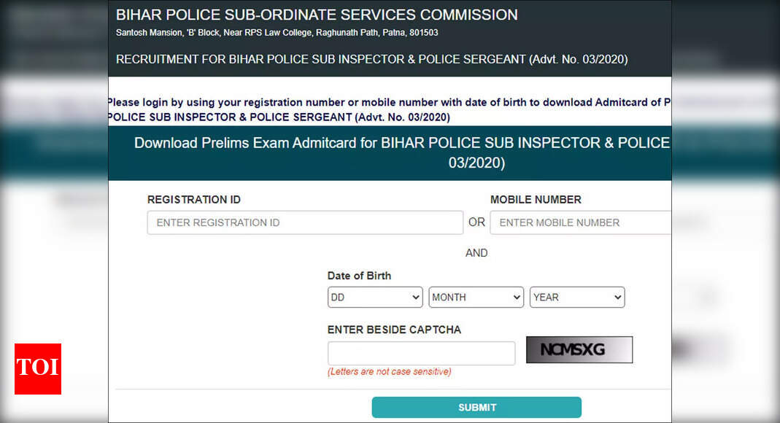Focus the Enter Mobile Number field
The width and height of the screenshot is (780, 423).
coord(581,222)
